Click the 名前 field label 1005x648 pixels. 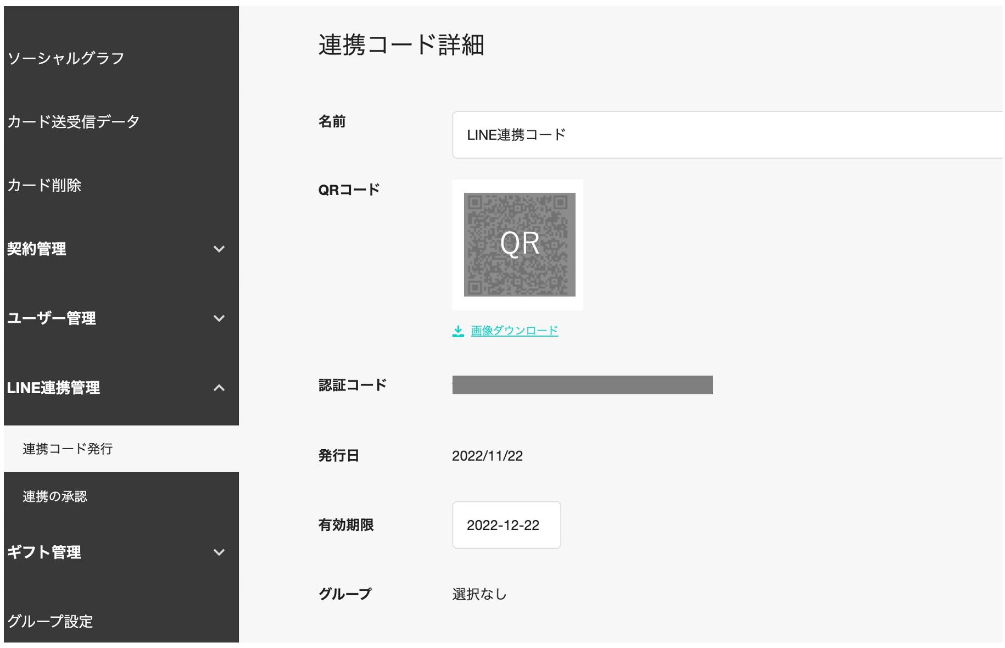pyautogui.click(x=332, y=121)
